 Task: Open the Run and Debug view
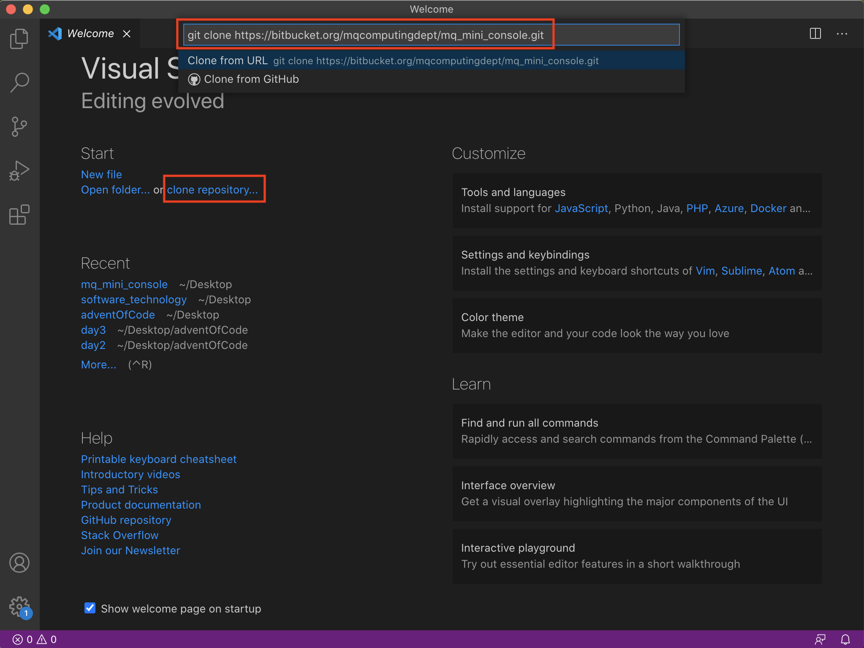pos(19,171)
